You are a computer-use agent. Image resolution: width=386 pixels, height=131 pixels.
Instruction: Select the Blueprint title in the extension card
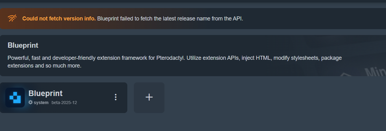click(x=45, y=93)
